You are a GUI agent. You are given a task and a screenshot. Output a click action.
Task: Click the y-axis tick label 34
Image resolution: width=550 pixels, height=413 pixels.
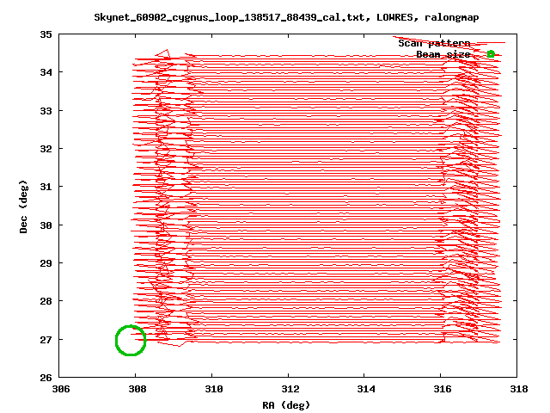(46, 72)
